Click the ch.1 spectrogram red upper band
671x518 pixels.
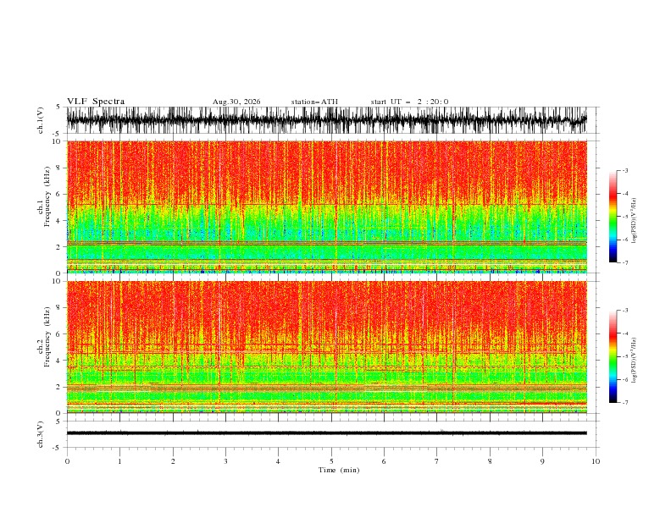[326, 172]
